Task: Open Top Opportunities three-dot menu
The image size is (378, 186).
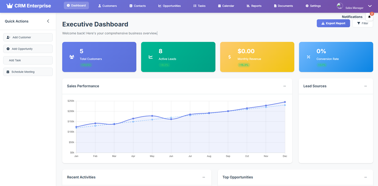Action: [366, 177]
